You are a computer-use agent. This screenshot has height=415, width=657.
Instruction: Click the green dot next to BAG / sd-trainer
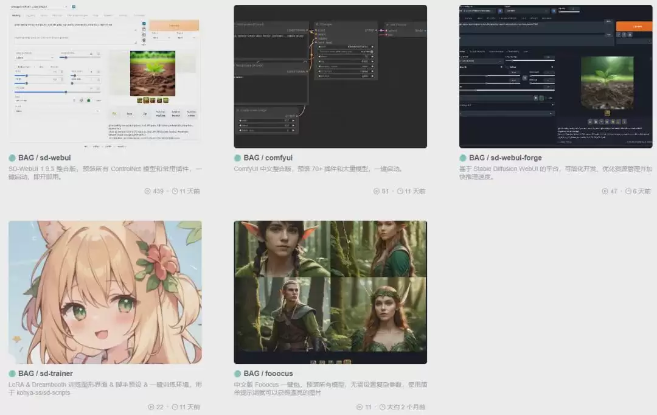pyautogui.click(x=12, y=374)
